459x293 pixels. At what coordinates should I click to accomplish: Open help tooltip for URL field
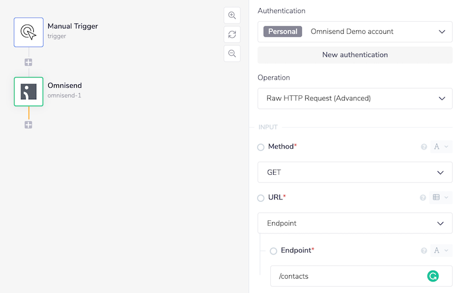coord(423,198)
